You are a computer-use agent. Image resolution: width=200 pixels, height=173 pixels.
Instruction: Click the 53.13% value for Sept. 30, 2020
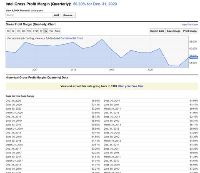[x=96, y=105]
